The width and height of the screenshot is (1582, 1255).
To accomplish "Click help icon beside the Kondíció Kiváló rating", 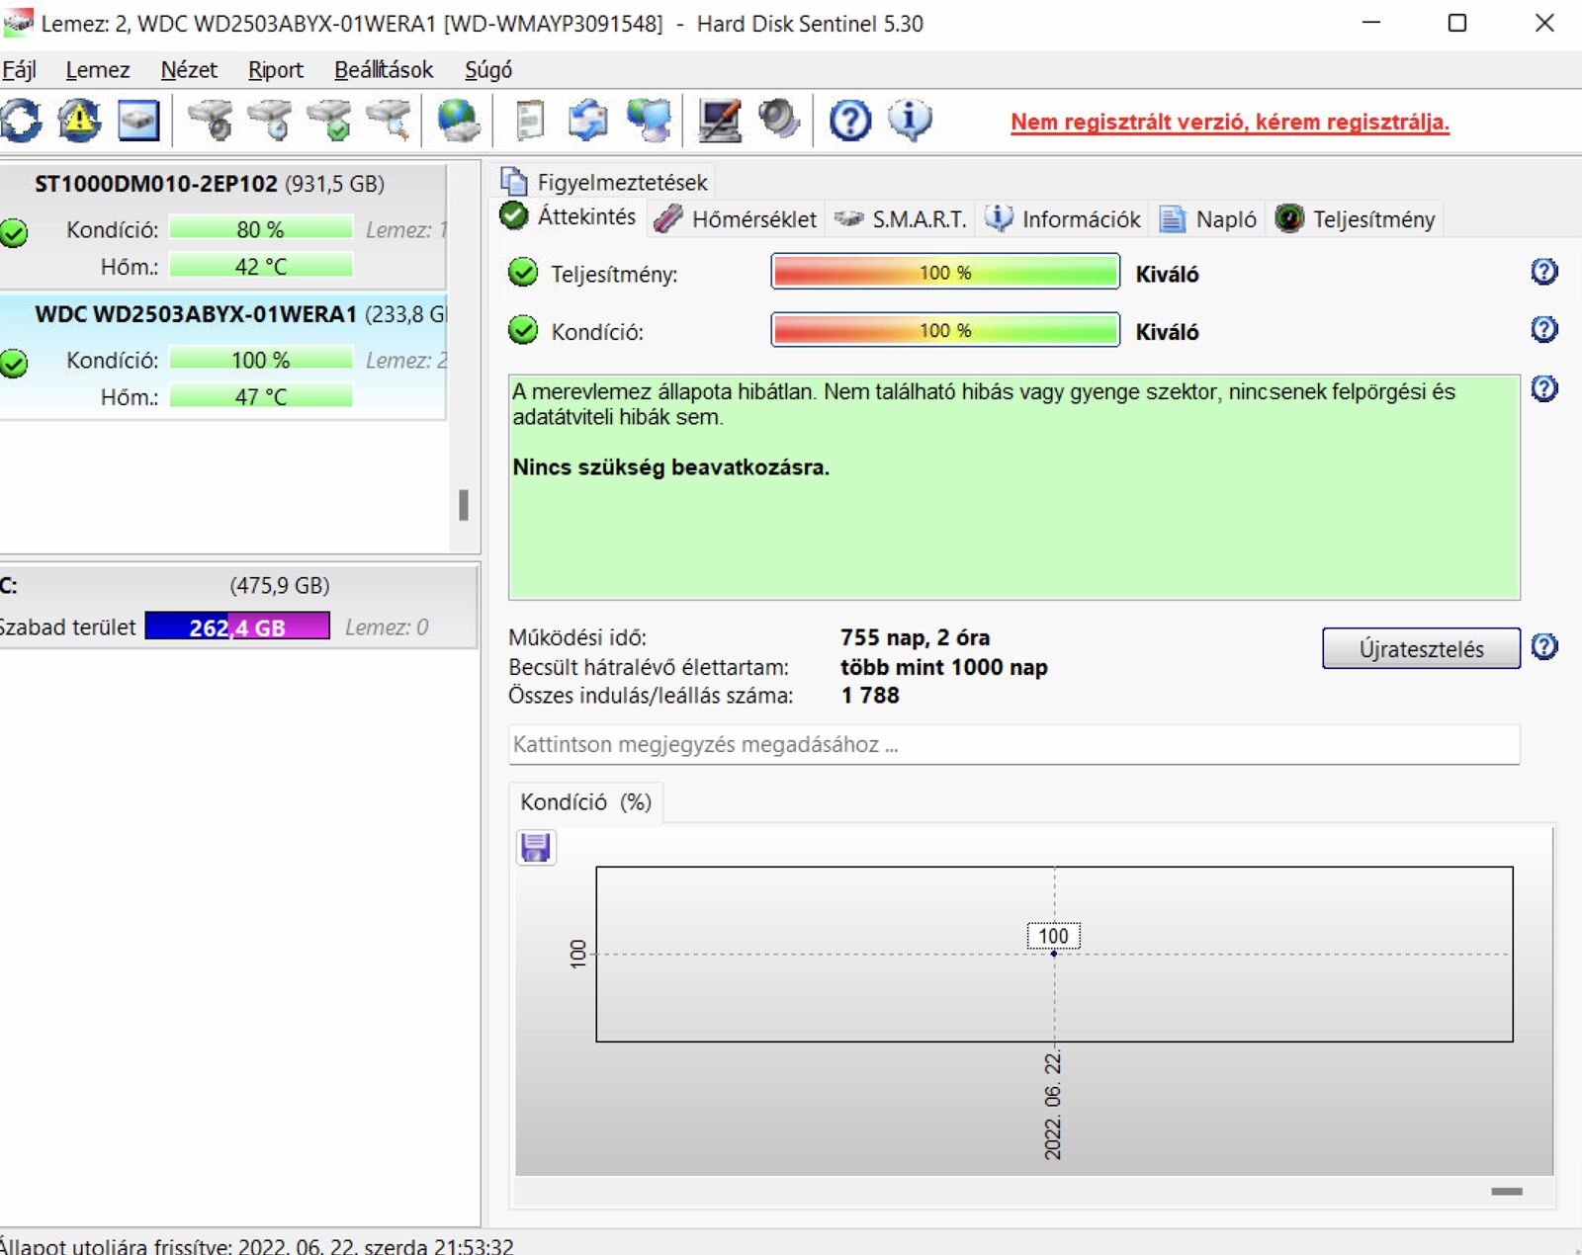I will click(1544, 329).
